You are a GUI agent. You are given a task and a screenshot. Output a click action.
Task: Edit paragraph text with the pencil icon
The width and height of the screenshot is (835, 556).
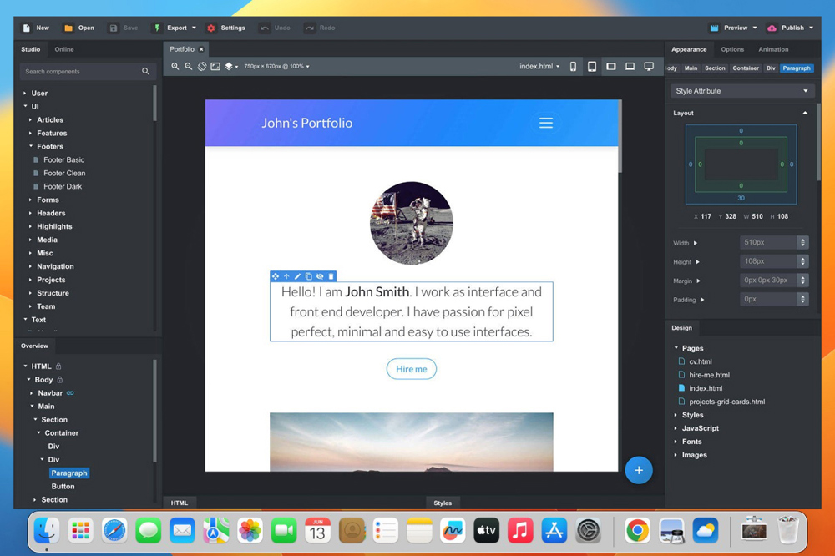tap(298, 276)
